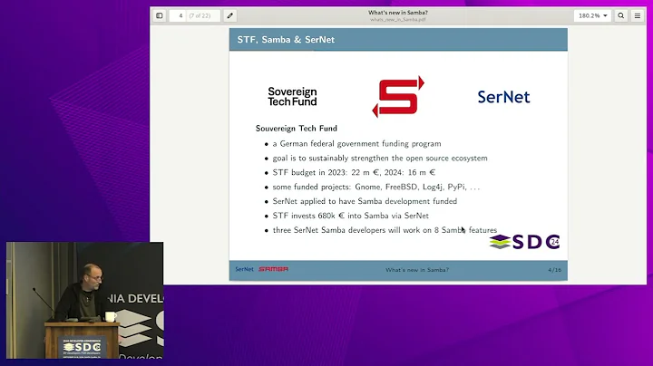Click the 'some funded projects' line
653x366 pixels.
pyautogui.click(x=376, y=188)
